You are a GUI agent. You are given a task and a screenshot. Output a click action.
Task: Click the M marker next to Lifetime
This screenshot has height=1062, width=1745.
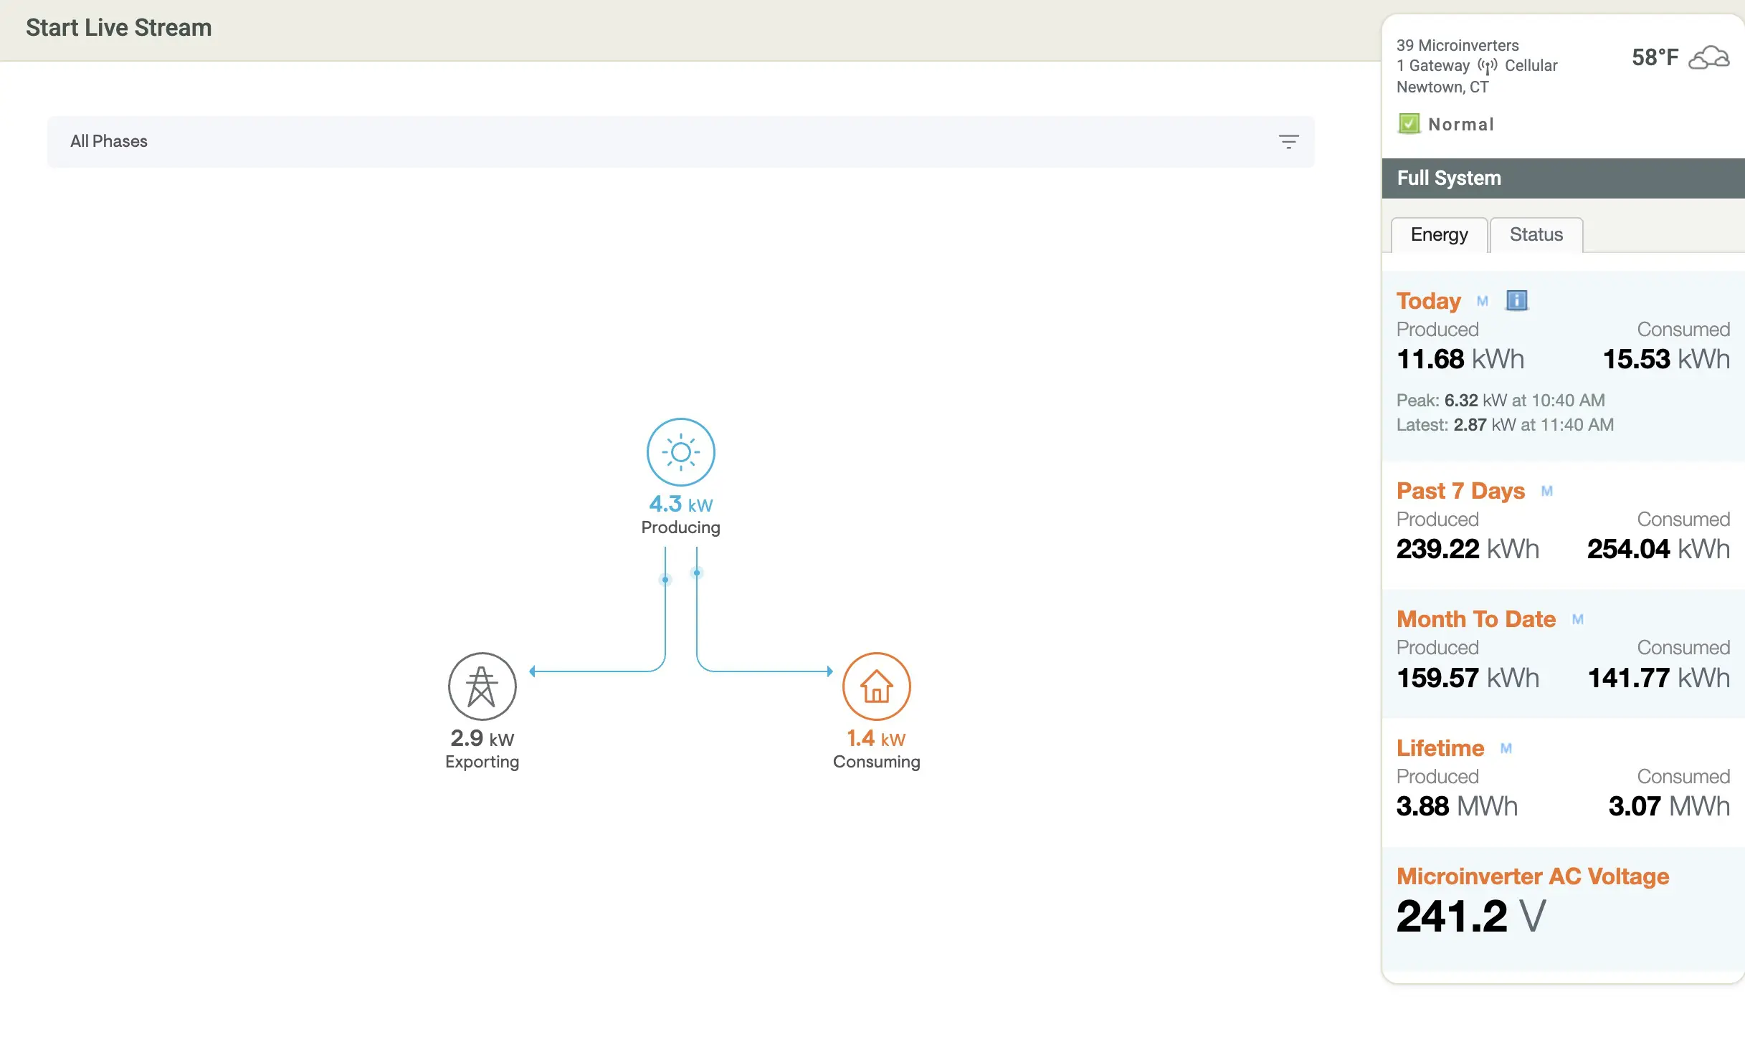pos(1506,748)
